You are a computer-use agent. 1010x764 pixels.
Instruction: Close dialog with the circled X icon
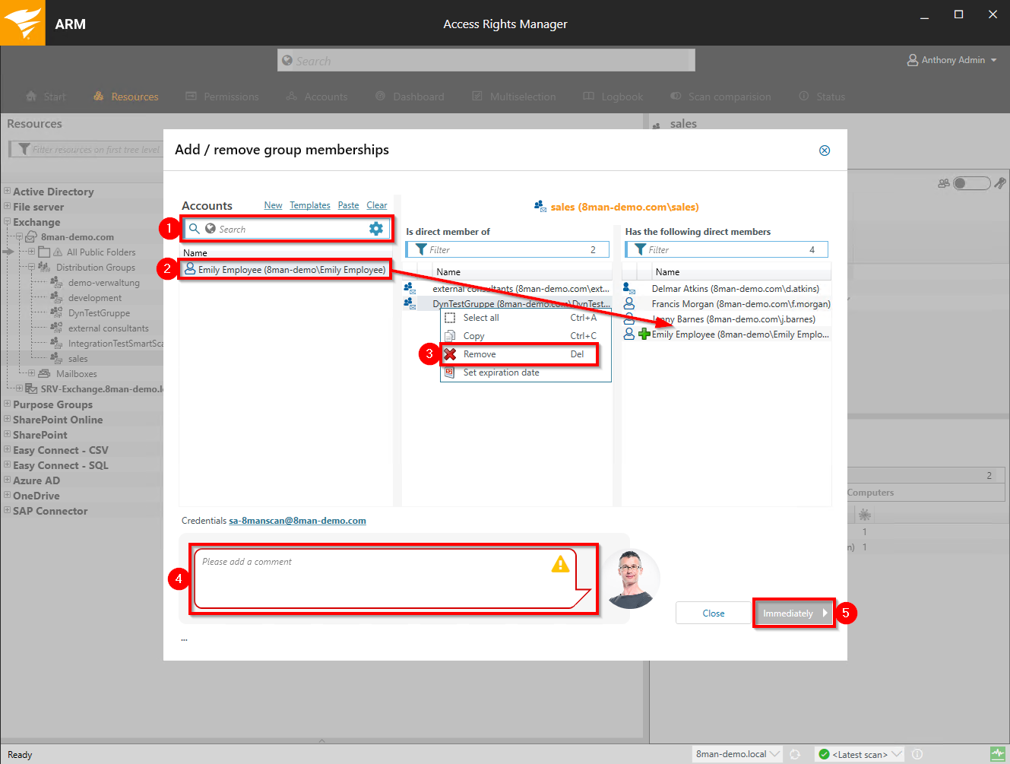(825, 151)
